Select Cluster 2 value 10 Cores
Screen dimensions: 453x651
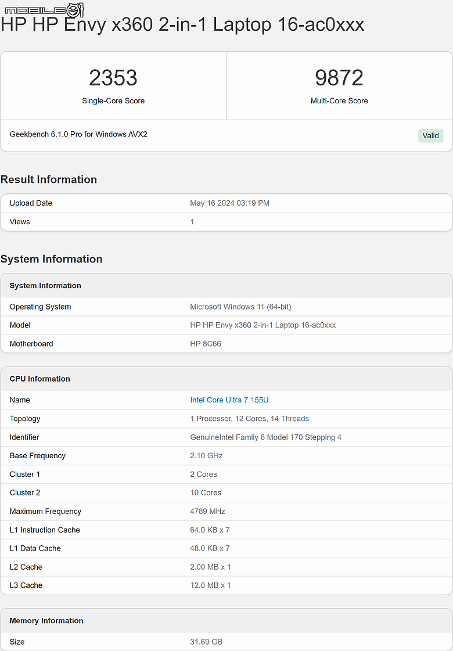pyautogui.click(x=206, y=493)
